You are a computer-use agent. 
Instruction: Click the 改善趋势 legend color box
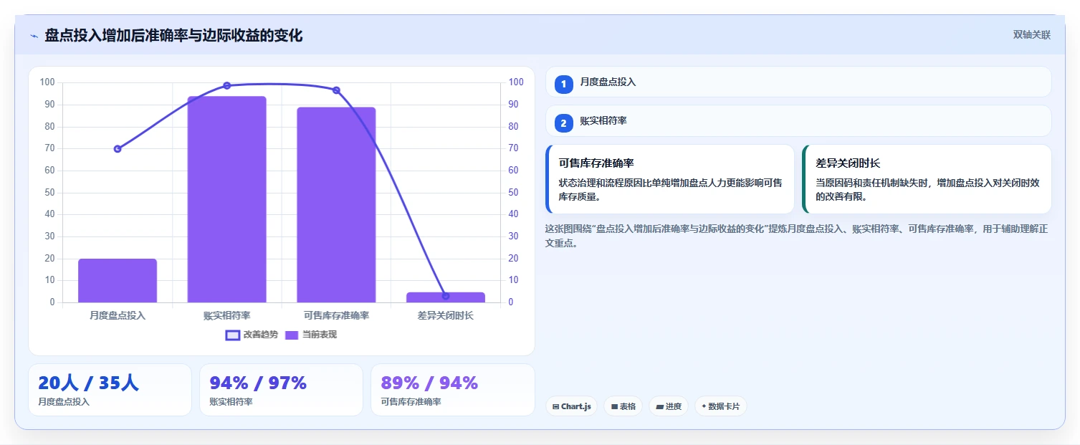point(232,335)
